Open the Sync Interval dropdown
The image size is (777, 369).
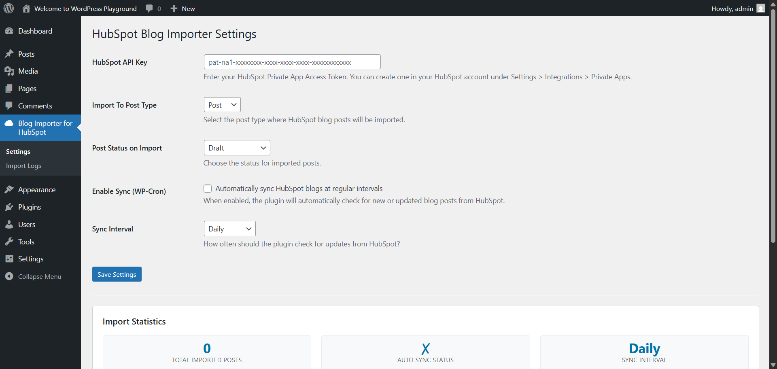229,229
